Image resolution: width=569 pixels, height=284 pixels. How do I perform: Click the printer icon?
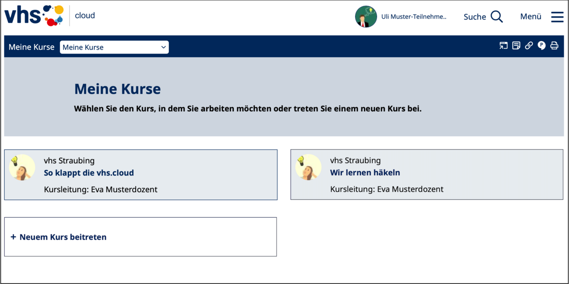pyautogui.click(x=554, y=45)
